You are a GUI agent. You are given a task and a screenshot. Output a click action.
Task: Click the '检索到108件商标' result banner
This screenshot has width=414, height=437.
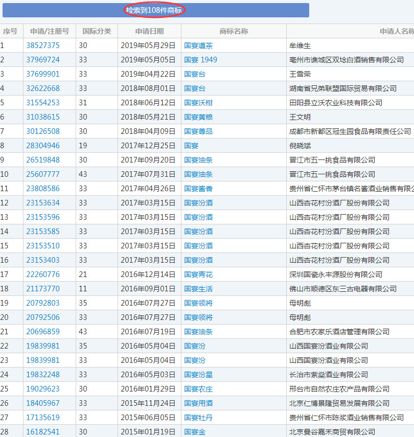coord(154,10)
